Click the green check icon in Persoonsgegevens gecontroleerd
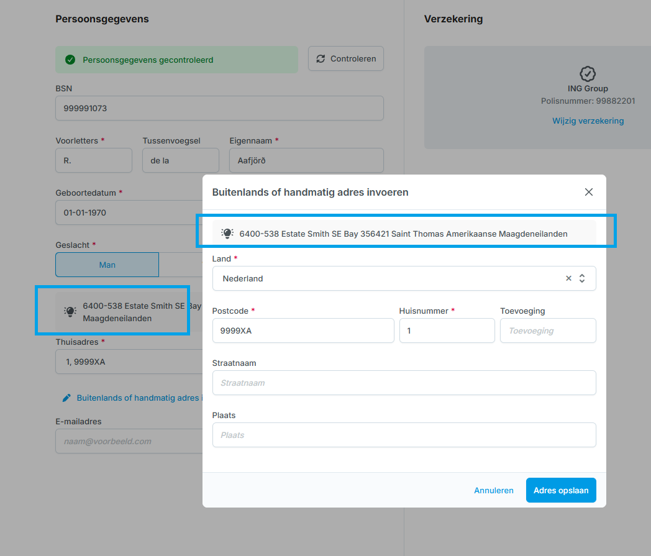651x556 pixels. tap(70, 60)
